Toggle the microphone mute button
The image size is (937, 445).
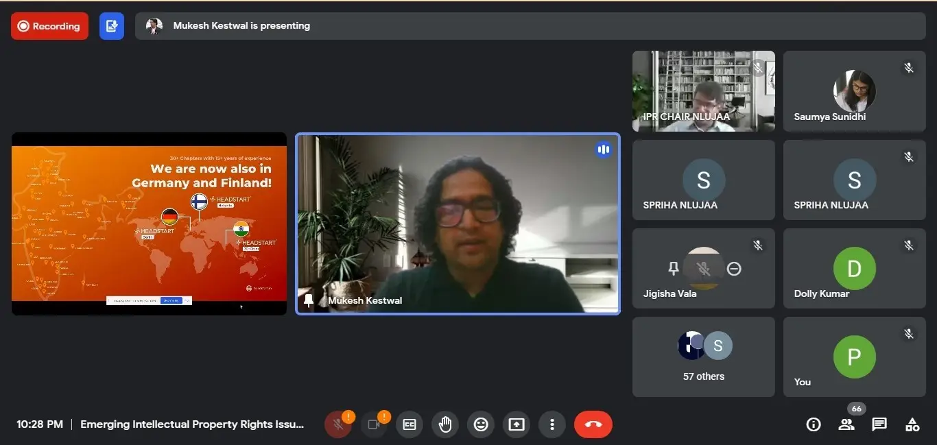[337, 424]
